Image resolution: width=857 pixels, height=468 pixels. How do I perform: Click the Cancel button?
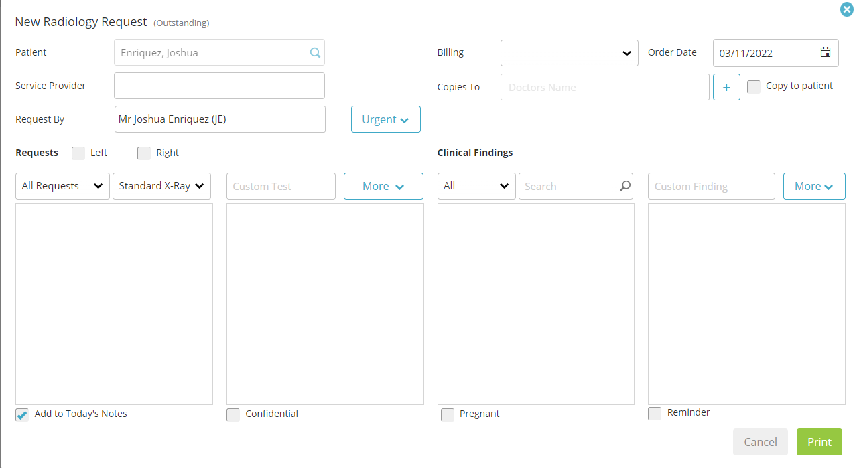coord(761,442)
